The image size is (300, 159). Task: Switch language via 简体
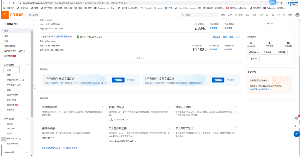point(290,15)
